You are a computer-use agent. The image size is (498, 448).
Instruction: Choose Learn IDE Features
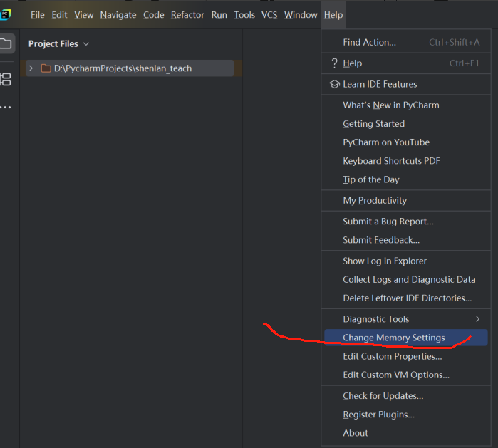tap(406, 84)
